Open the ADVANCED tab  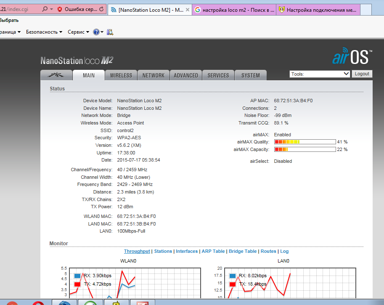click(x=186, y=75)
